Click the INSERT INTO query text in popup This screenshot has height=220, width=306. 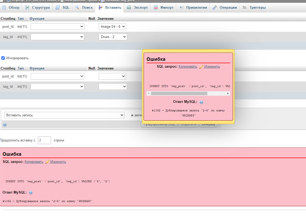click(x=190, y=86)
